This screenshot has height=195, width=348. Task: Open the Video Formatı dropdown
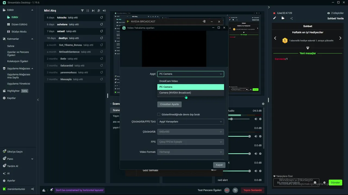pyautogui.click(x=191, y=152)
